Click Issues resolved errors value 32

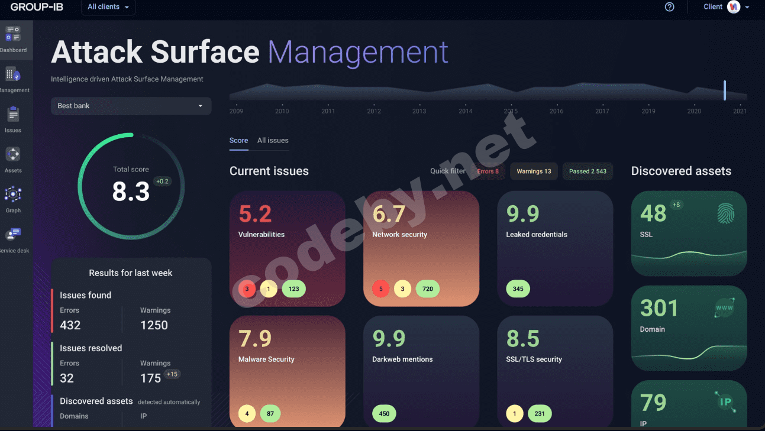point(67,378)
